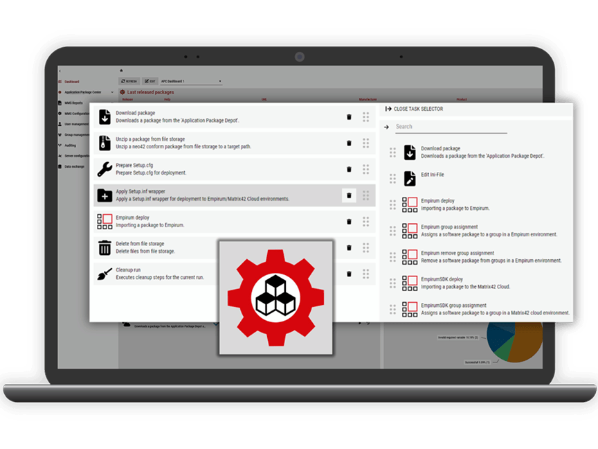Click the Refresh button on dashboard
This screenshot has width=598, height=449.
tap(129, 81)
